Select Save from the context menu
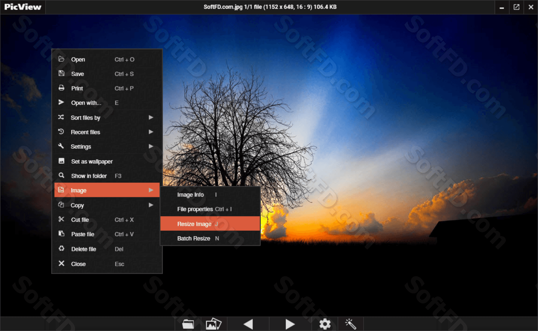 [x=107, y=74]
